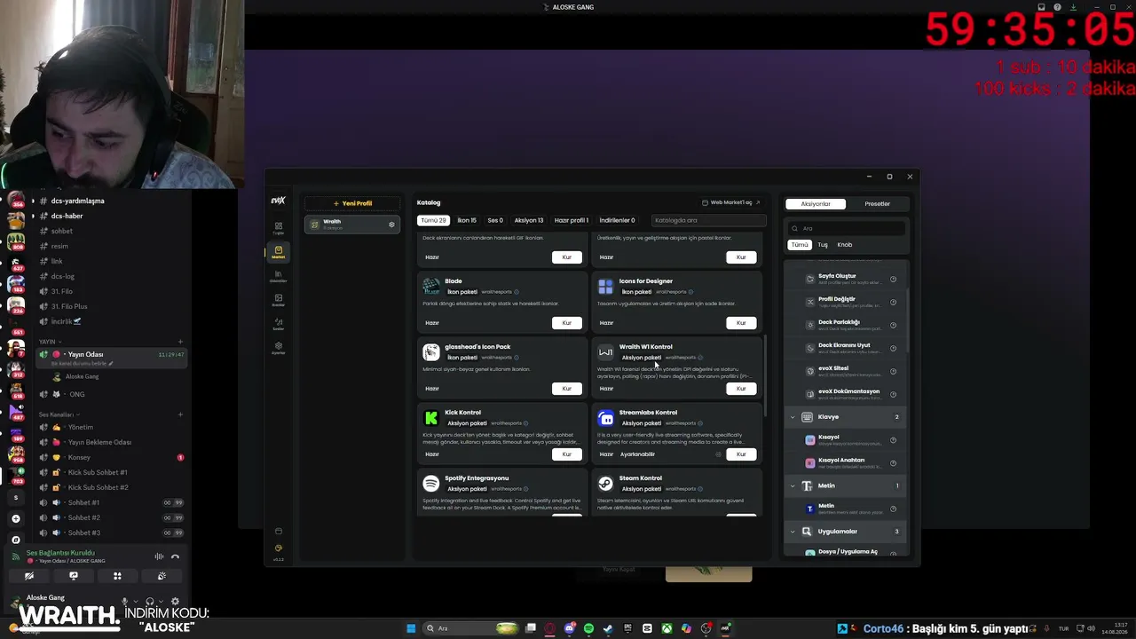Deafen audio with Discord headphone toggle

point(150,602)
